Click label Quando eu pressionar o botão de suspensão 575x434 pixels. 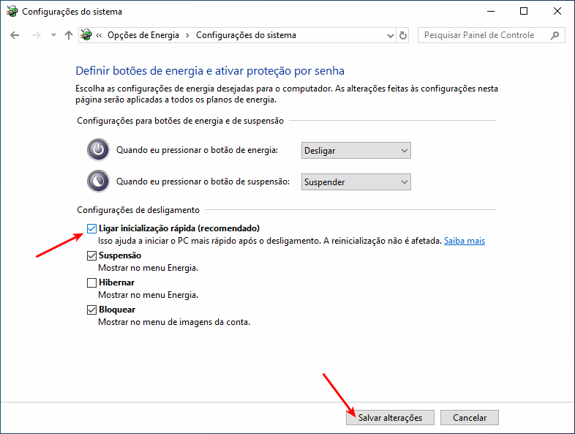(x=203, y=182)
